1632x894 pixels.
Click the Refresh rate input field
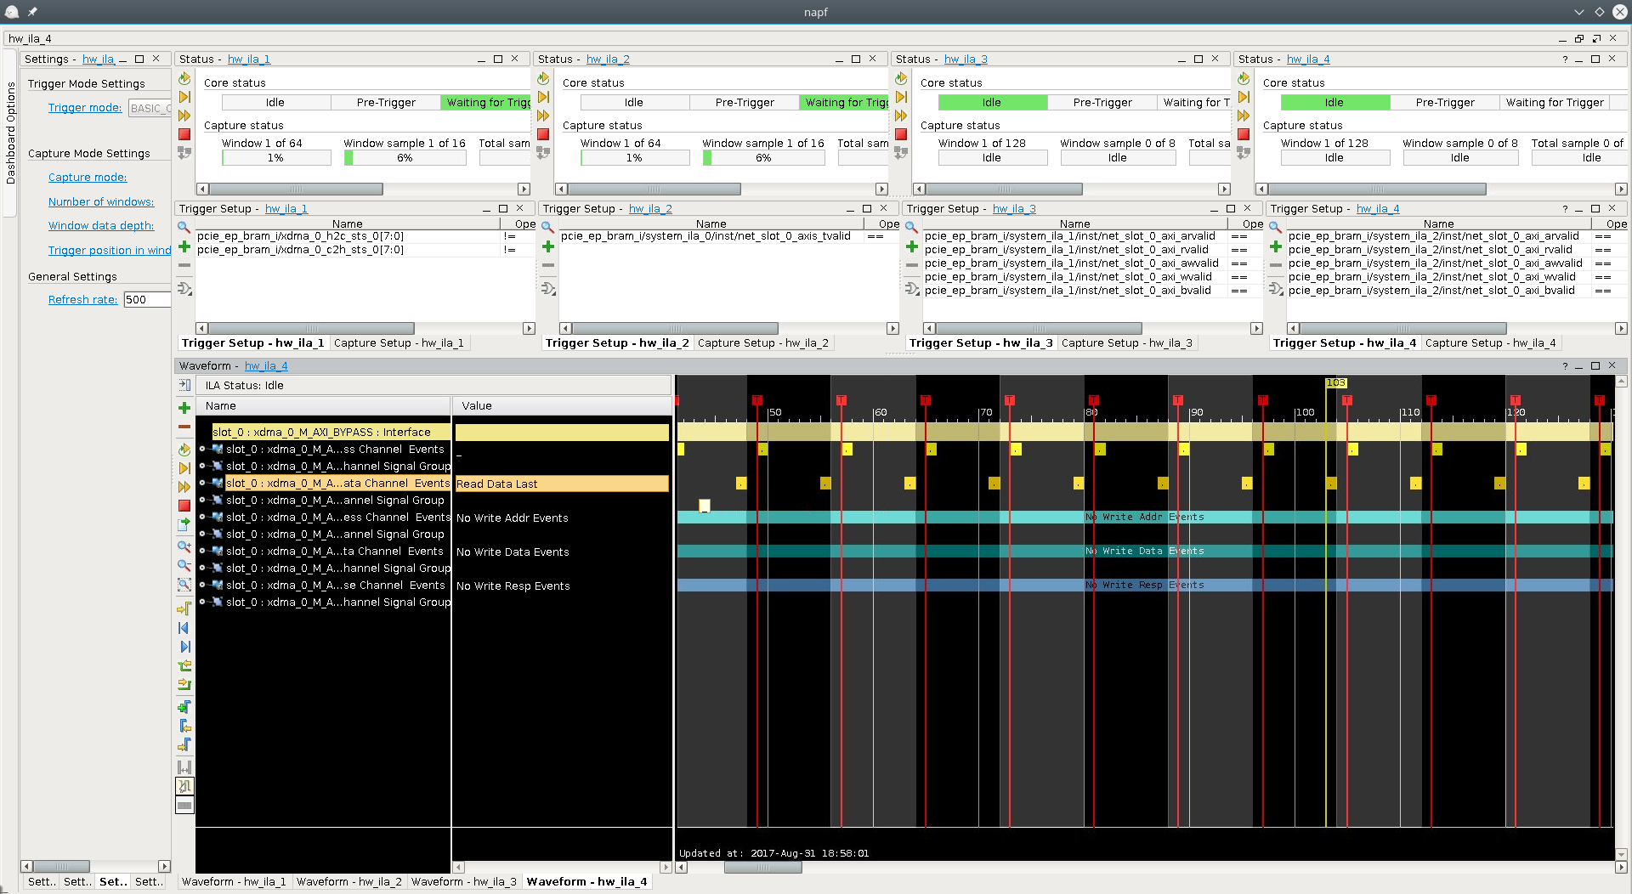[146, 299]
